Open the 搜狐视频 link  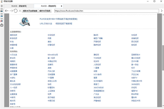pos(14,35)
